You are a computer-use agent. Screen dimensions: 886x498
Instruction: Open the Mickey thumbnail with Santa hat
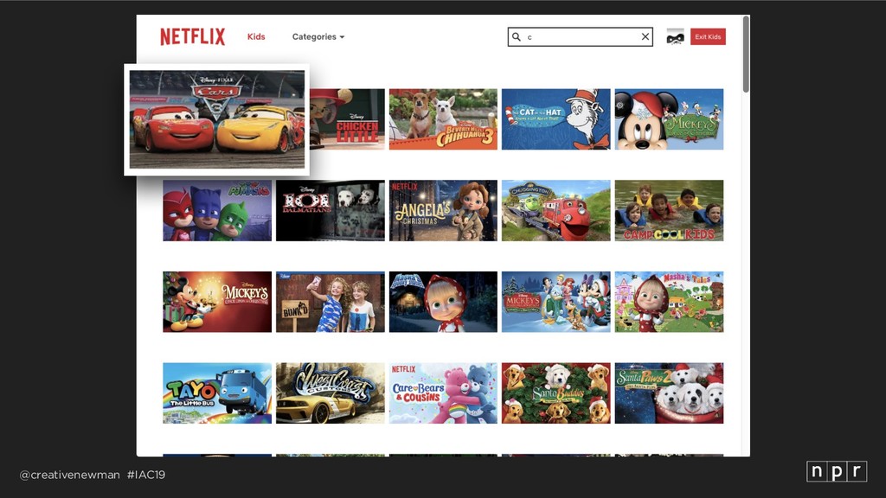tap(669, 119)
